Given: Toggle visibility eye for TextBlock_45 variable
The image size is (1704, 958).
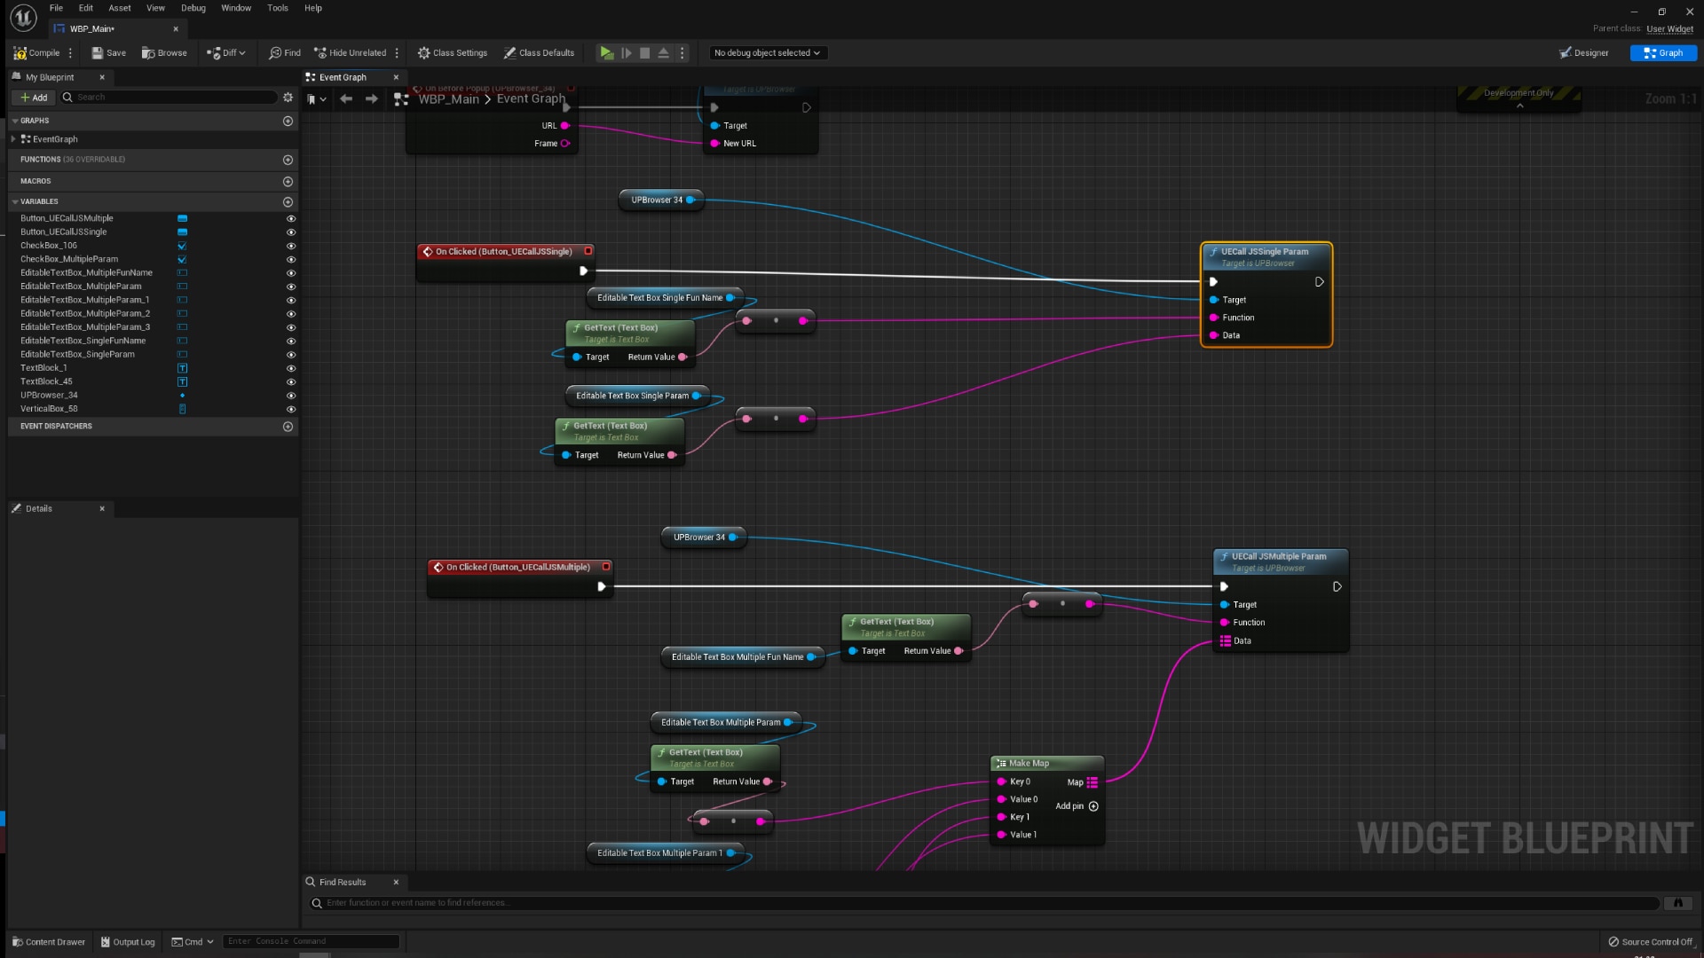Looking at the screenshot, I should [290, 382].
